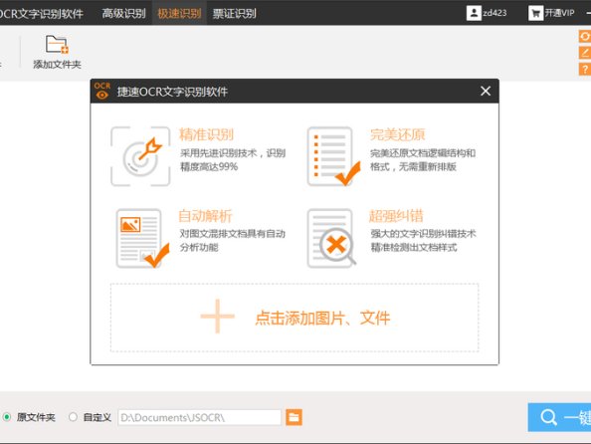Close the 捷速OCR文字识别软件 dialog
This screenshot has width=591, height=444.
[x=486, y=91]
